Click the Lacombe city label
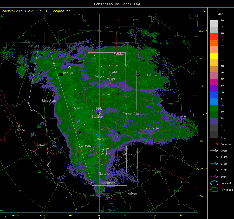 112,65
